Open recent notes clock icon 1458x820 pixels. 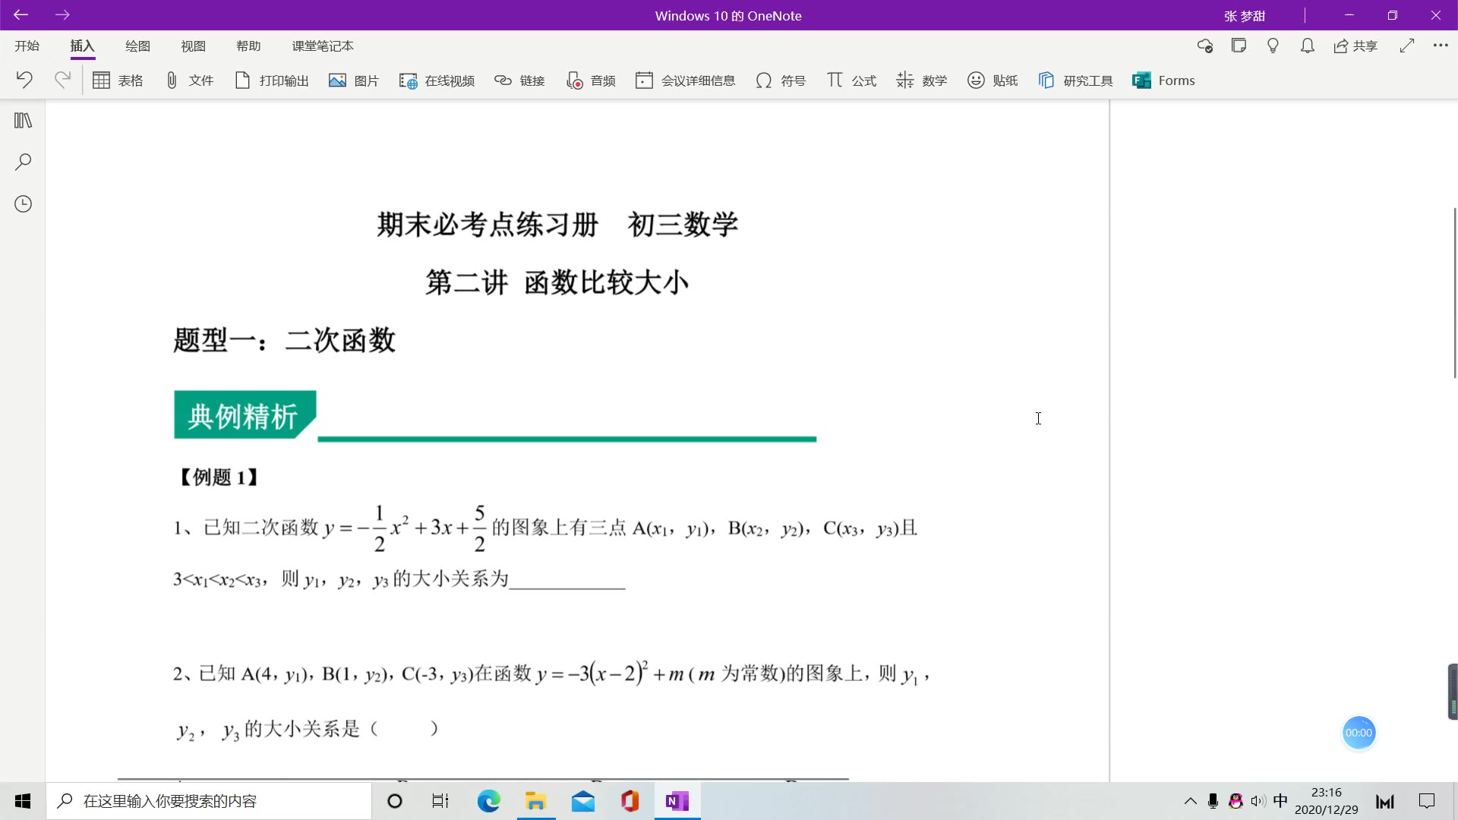pos(23,203)
